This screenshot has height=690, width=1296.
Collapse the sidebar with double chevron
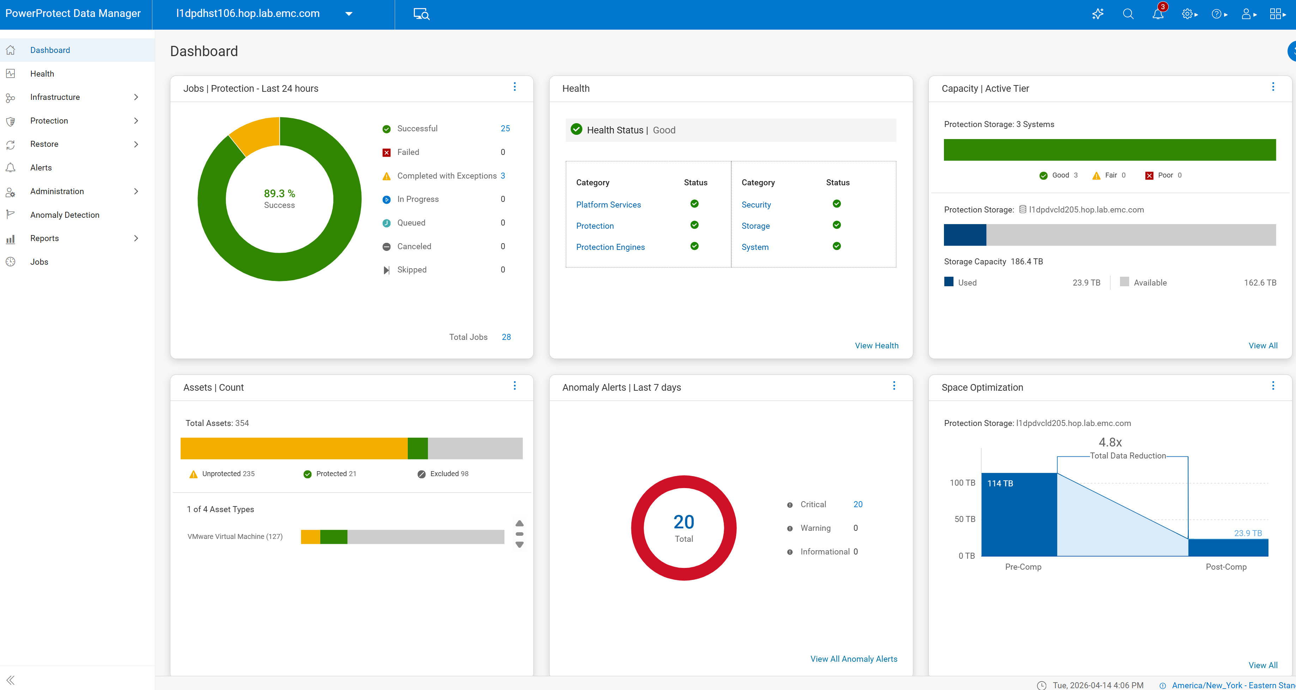pos(11,680)
